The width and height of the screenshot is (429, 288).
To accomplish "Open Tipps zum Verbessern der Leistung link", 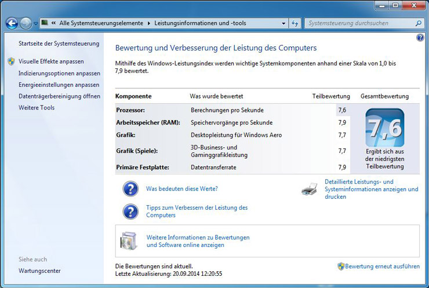I will [197, 212].
